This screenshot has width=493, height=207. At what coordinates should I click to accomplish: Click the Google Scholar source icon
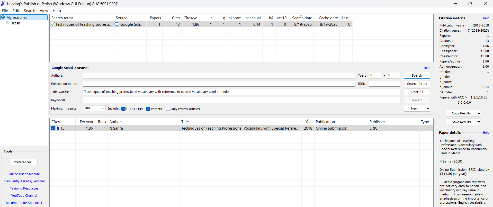click(116, 24)
